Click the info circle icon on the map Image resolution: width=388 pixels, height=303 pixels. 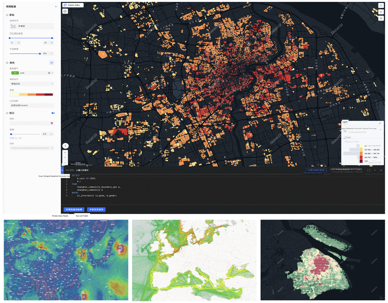click(65, 11)
